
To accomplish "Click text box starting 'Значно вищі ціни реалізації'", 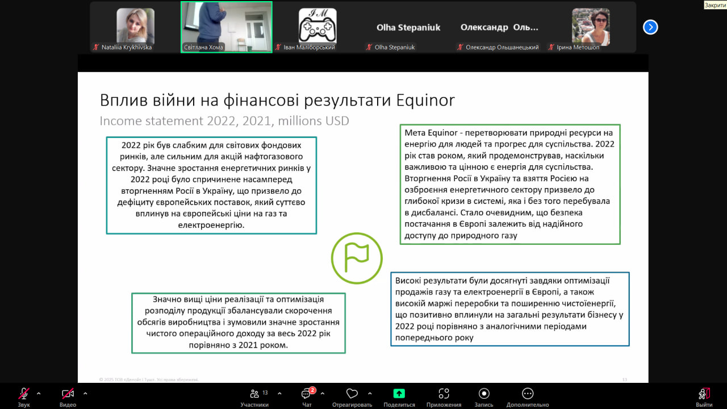I will (x=239, y=323).
